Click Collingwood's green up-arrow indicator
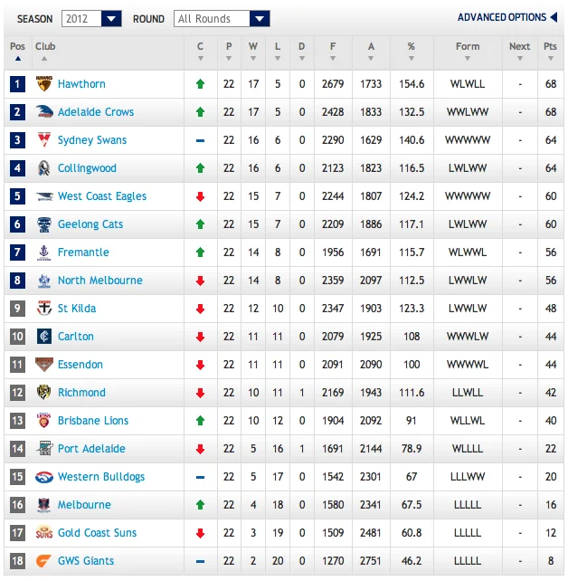568x581 pixels. [x=200, y=168]
